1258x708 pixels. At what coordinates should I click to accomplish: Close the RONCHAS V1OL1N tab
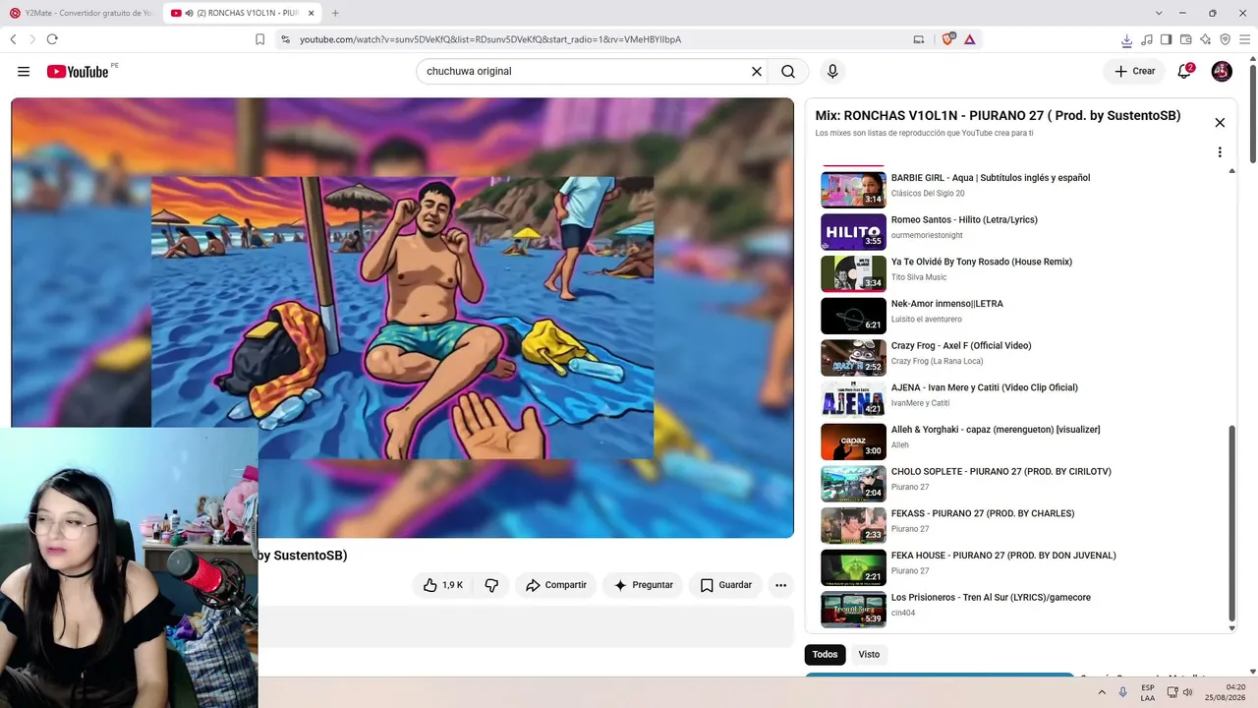click(x=311, y=13)
